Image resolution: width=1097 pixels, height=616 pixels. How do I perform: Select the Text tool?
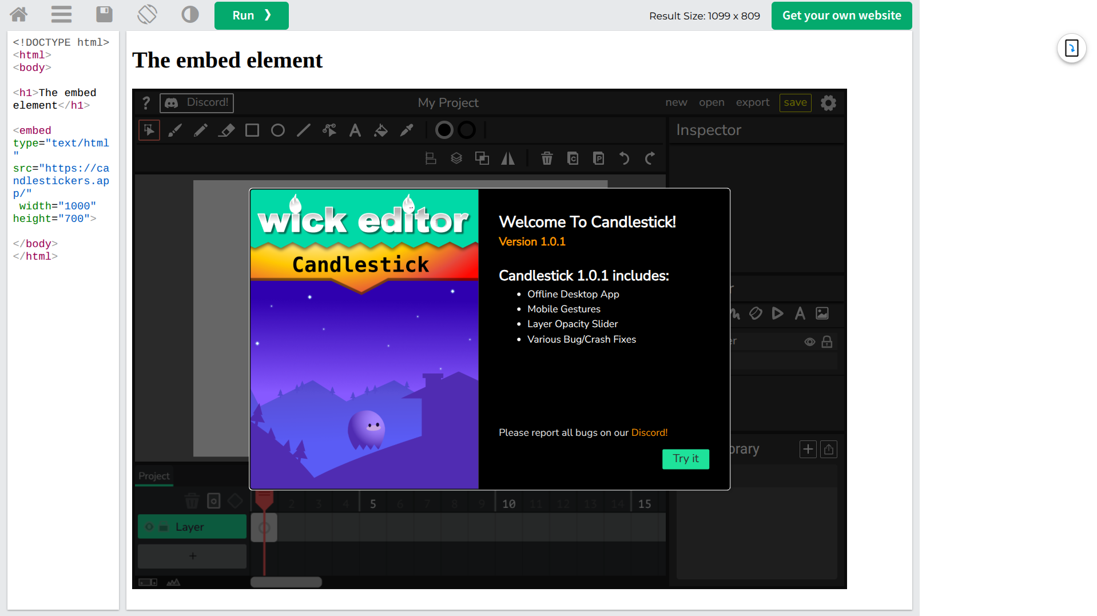[355, 130]
